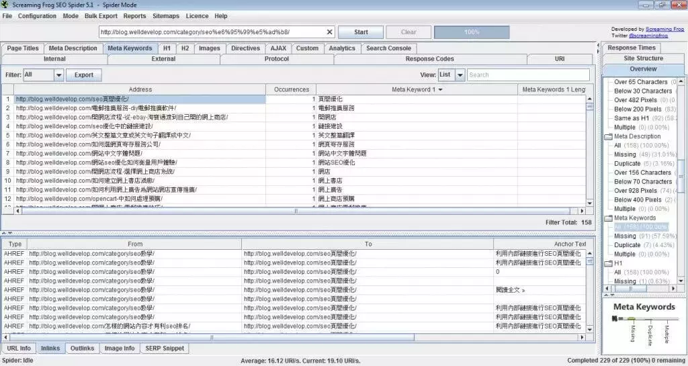Switch to the H1 tab

(167, 48)
